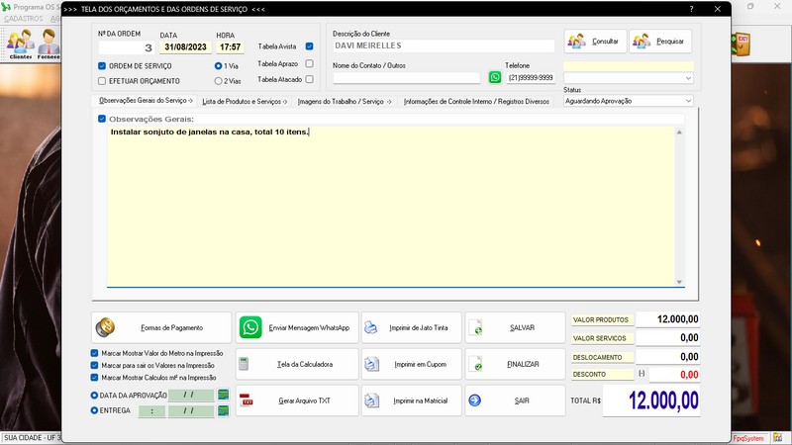The image size is (792, 445).
Task: Click yellow field above the Telefone dropdown
Action: tap(629, 66)
